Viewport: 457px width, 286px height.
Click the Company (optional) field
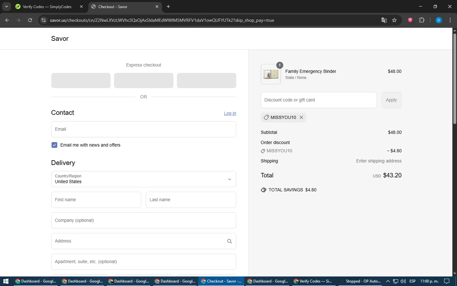(143, 220)
